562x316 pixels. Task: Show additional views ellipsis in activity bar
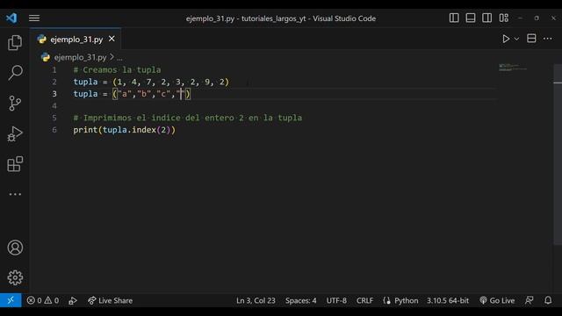(x=15, y=194)
